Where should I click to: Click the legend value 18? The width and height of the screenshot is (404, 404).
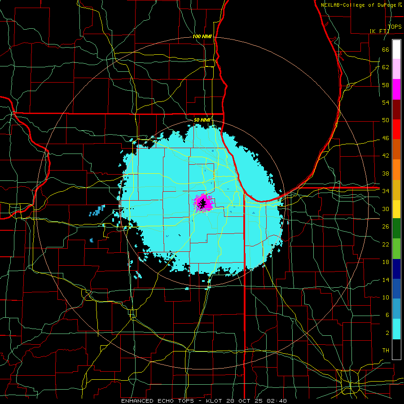386,262
